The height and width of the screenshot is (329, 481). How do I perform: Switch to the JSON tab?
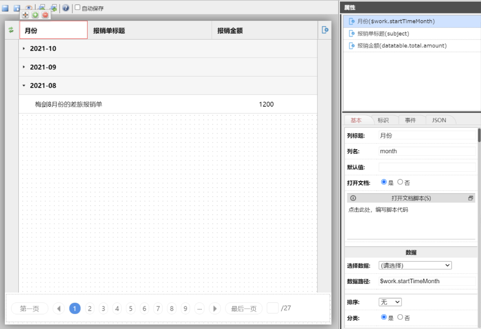click(x=439, y=120)
